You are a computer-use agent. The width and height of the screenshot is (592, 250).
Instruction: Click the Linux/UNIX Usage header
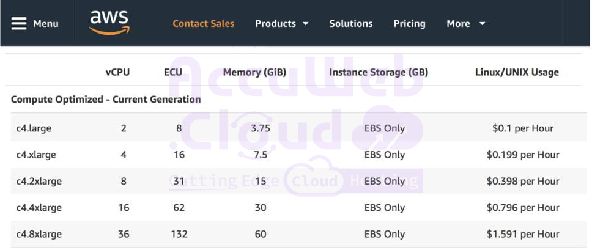(517, 72)
